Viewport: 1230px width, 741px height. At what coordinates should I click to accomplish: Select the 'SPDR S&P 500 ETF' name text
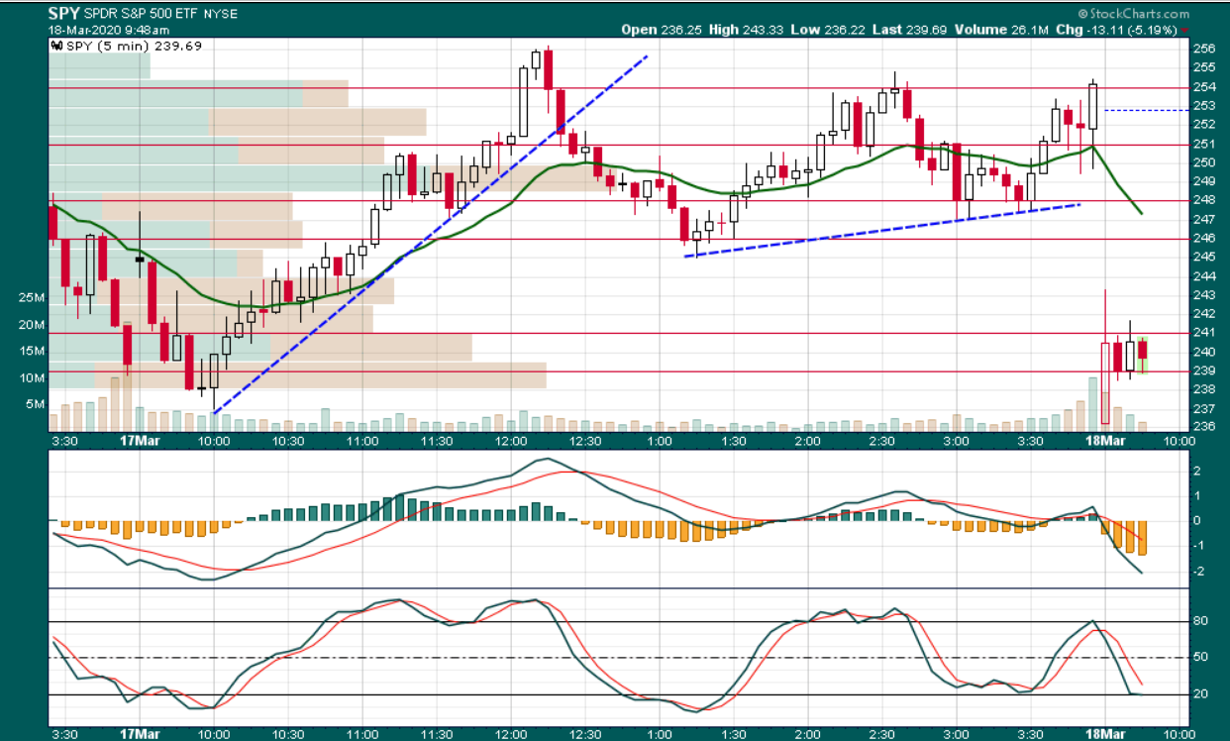(139, 15)
